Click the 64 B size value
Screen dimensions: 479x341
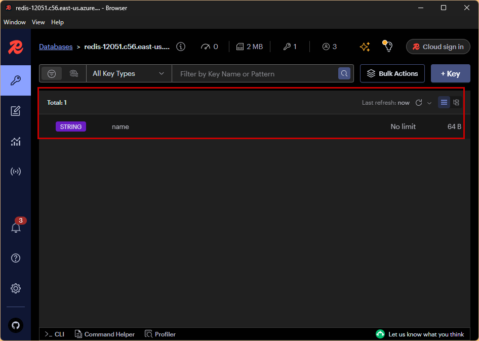pos(454,126)
